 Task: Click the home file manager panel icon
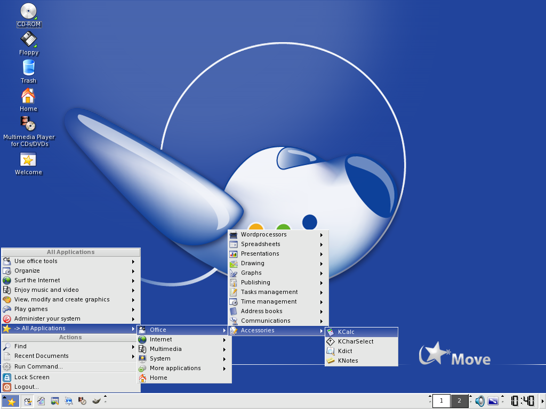tap(41, 402)
